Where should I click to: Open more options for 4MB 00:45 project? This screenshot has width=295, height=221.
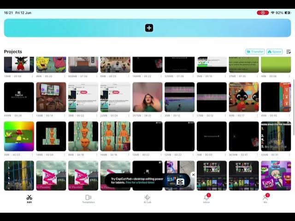pos(289,116)
